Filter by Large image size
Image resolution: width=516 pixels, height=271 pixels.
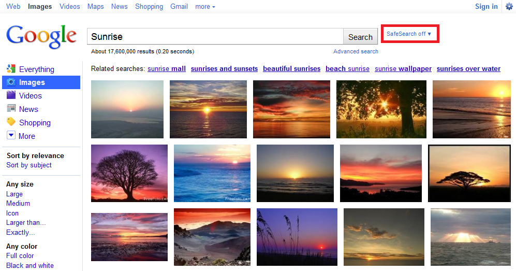pos(14,194)
